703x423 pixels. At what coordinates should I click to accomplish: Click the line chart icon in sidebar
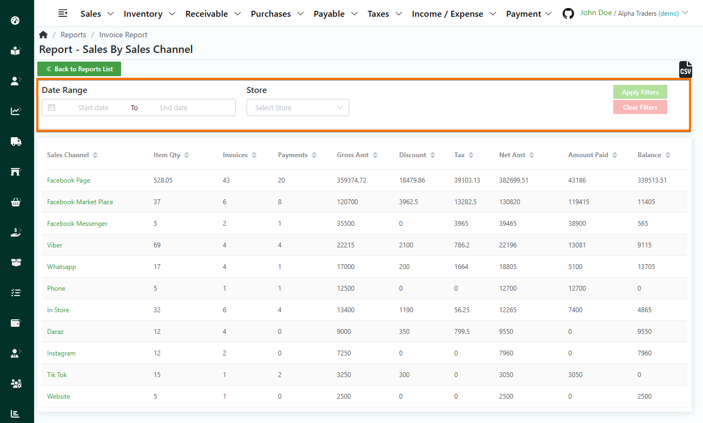click(16, 111)
